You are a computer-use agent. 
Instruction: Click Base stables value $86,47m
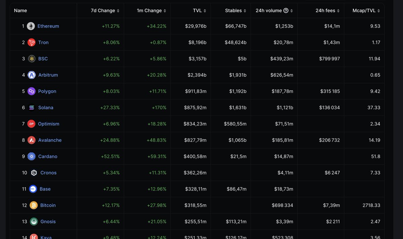point(237,189)
